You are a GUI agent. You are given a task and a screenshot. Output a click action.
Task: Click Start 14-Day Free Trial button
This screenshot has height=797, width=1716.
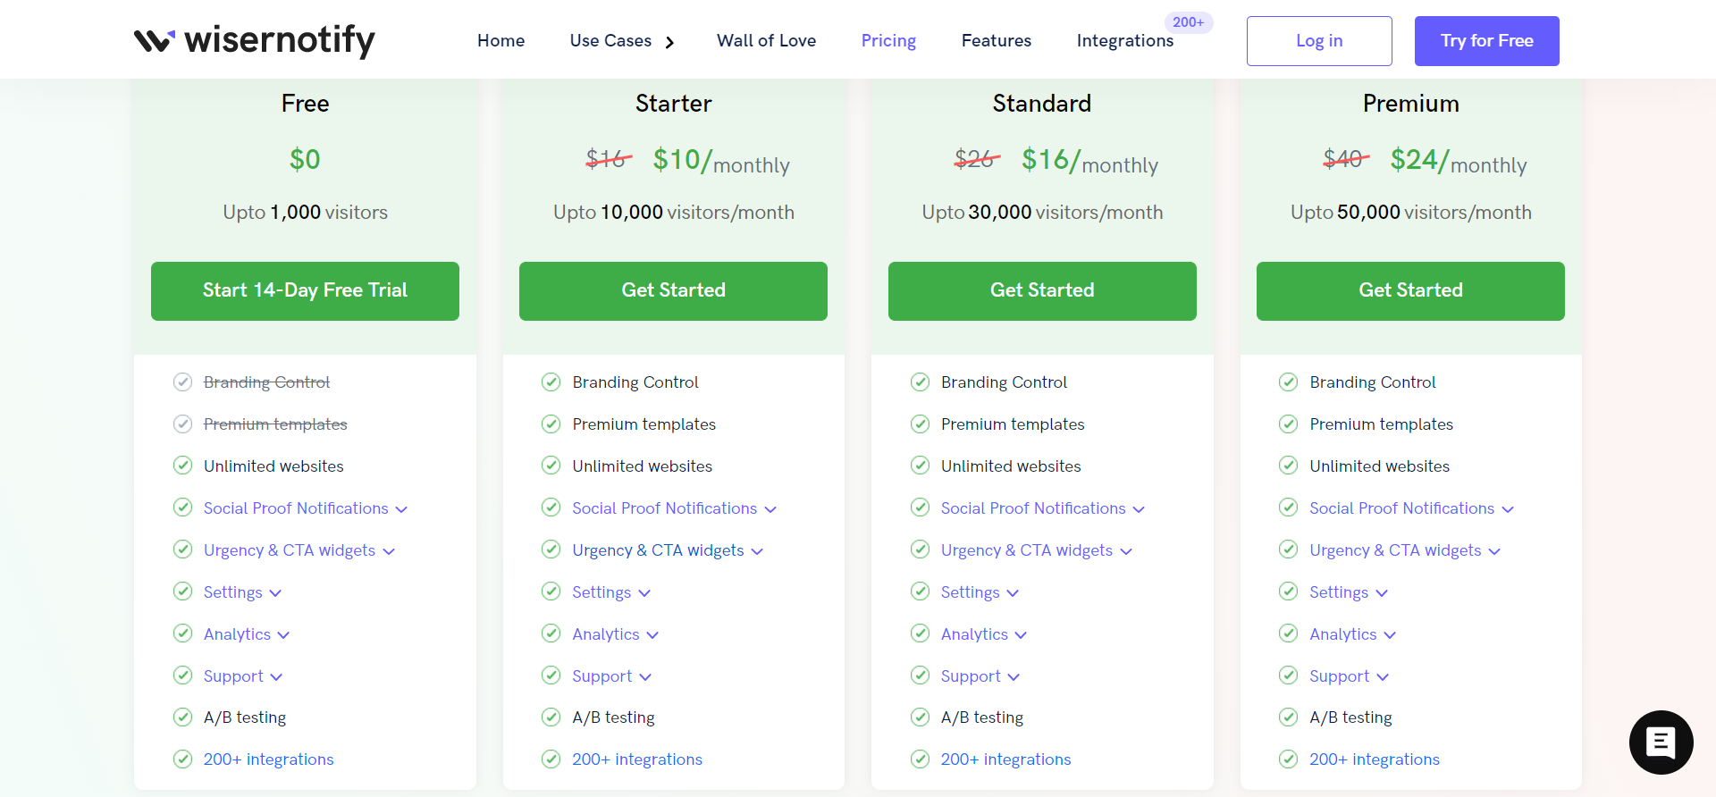(305, 291)
